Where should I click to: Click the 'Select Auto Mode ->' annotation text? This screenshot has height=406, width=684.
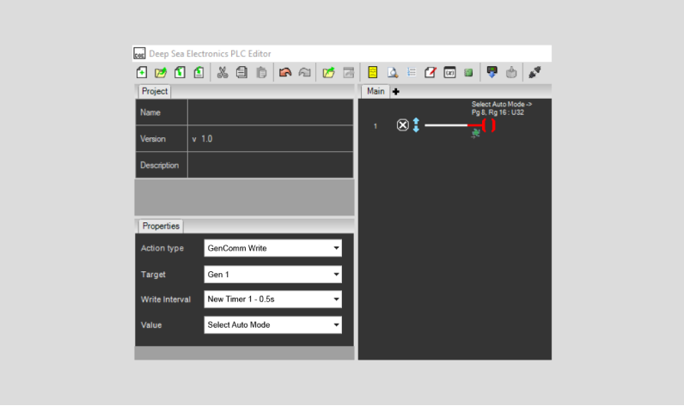(x=502, y=104)
